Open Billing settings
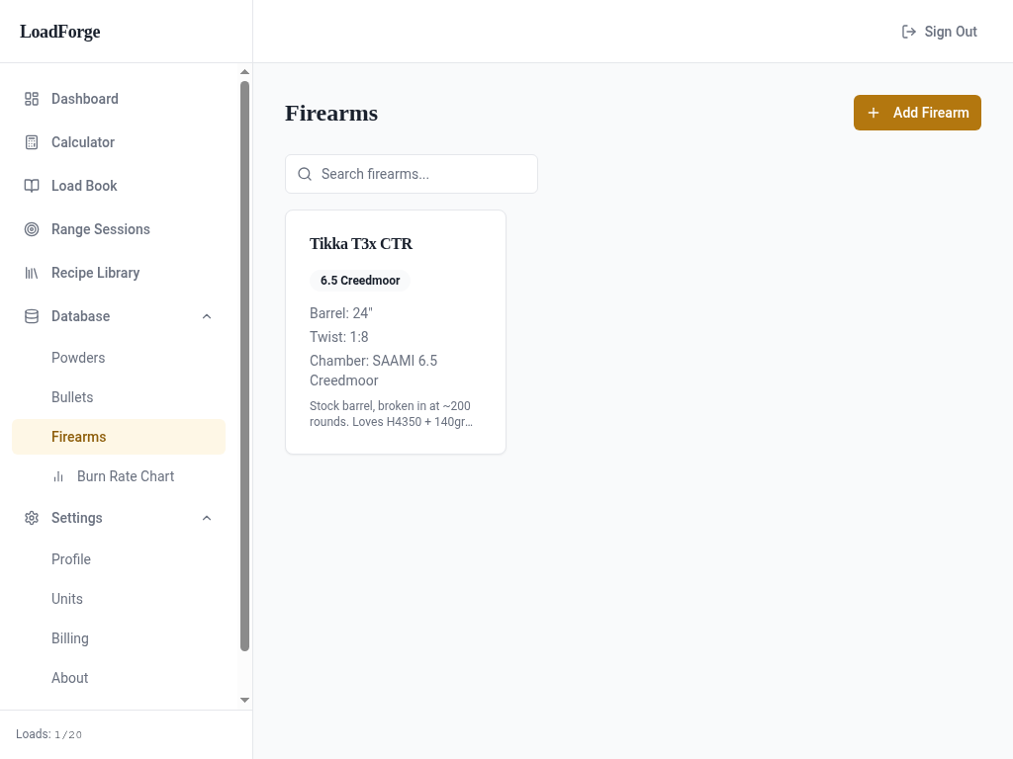Image resolution: width=1013 pixels, height=759 pixels. point(119,638)
